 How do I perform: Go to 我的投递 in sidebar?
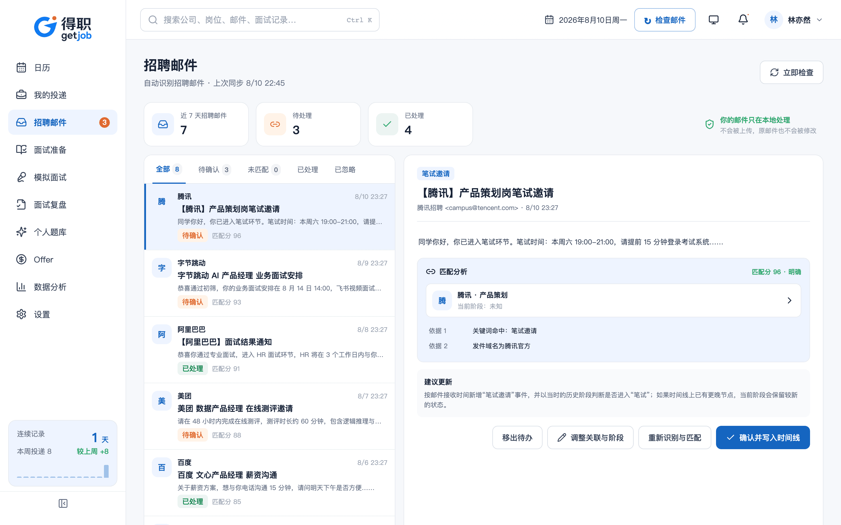[62, 95]
